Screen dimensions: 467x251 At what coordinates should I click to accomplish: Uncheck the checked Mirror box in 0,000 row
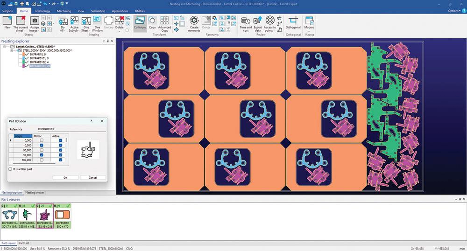[42, 145]
